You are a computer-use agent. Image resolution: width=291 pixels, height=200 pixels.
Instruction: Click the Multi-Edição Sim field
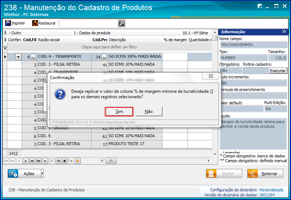pyautogui.click(x=275, y=109)
